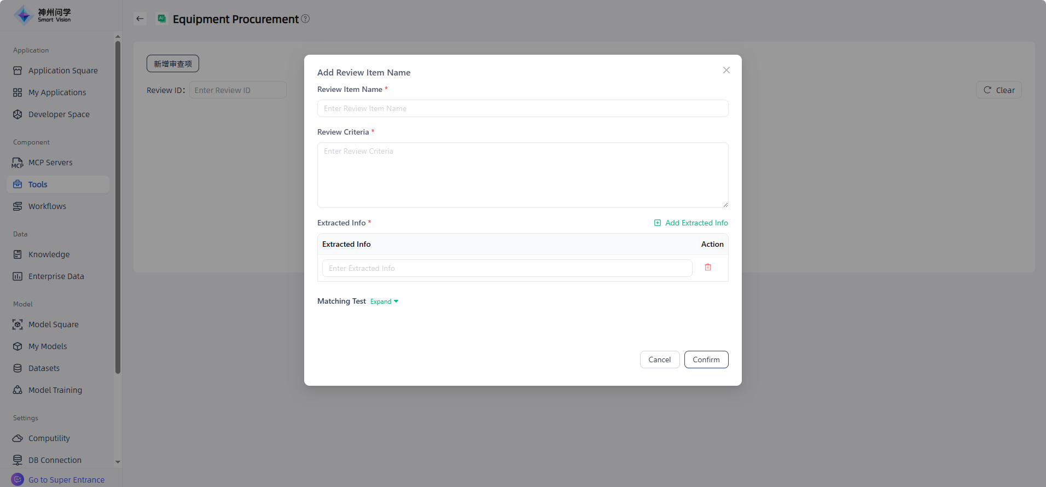
Task: Click the red trash delete icon
Action: [708, 268]
